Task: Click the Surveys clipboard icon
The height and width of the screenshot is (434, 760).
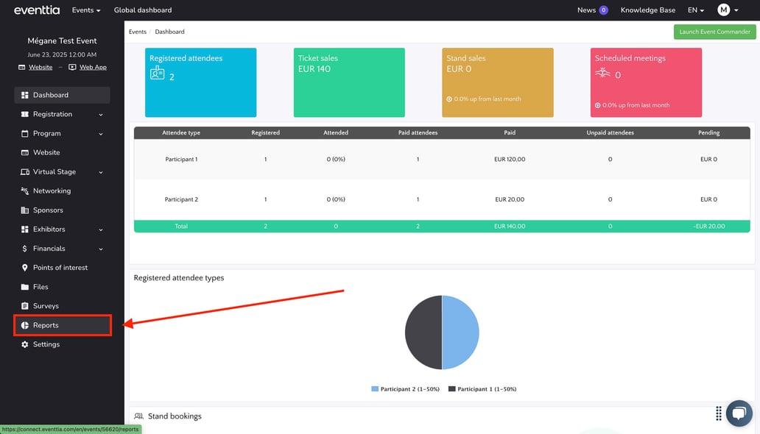Action: pos(25,306)
